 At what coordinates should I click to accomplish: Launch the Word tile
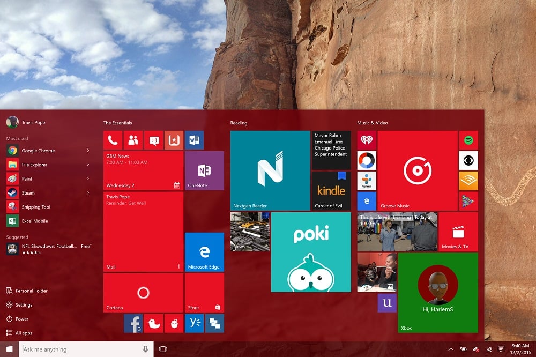pyautogui.click(x=194, y=140)
